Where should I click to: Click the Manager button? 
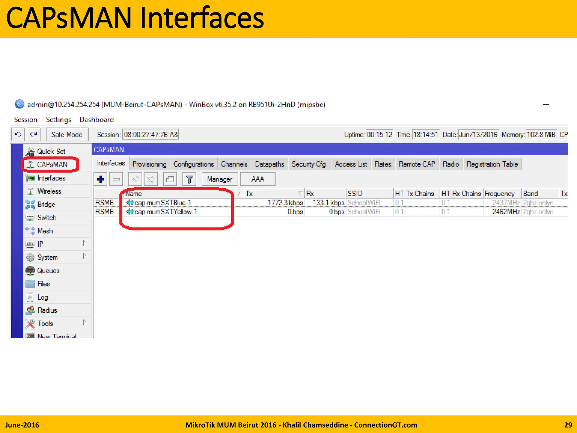coord(219,179)
